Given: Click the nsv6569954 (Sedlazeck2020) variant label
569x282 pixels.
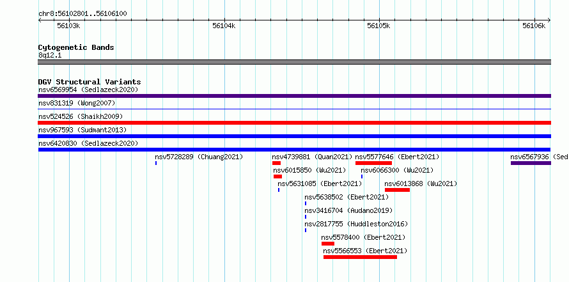Looking at the screenshot, I should click(x=88, y=90).
